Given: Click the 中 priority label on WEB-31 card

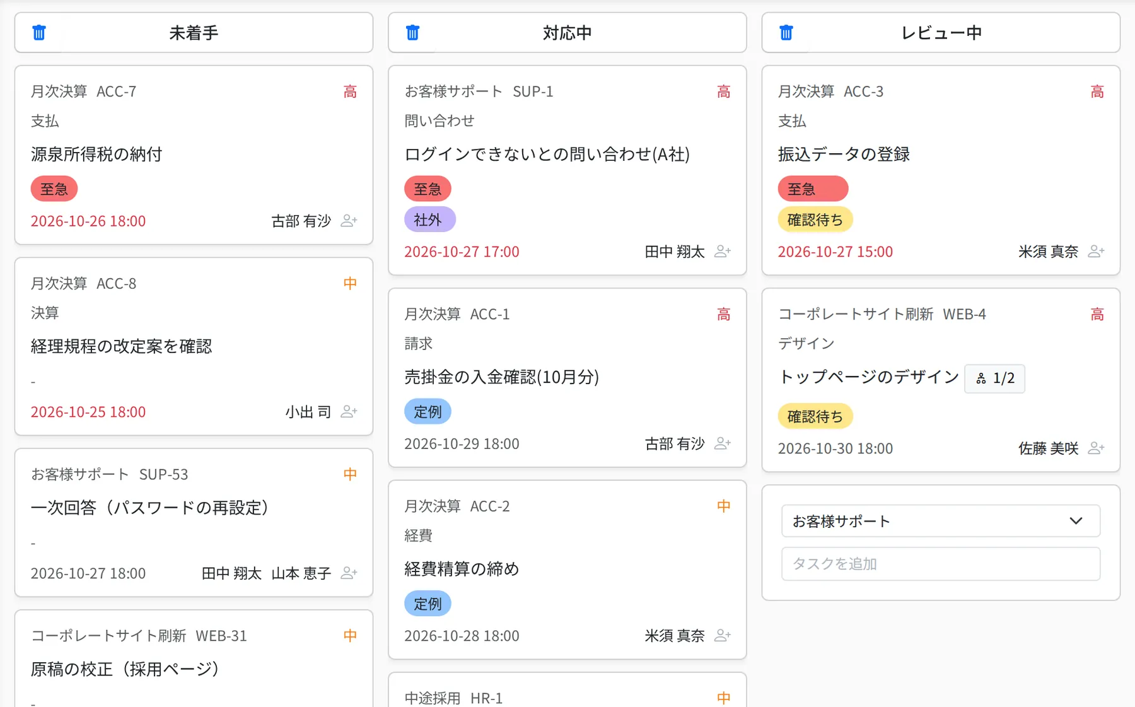Looking at the screenshot, I should (350, 636).
